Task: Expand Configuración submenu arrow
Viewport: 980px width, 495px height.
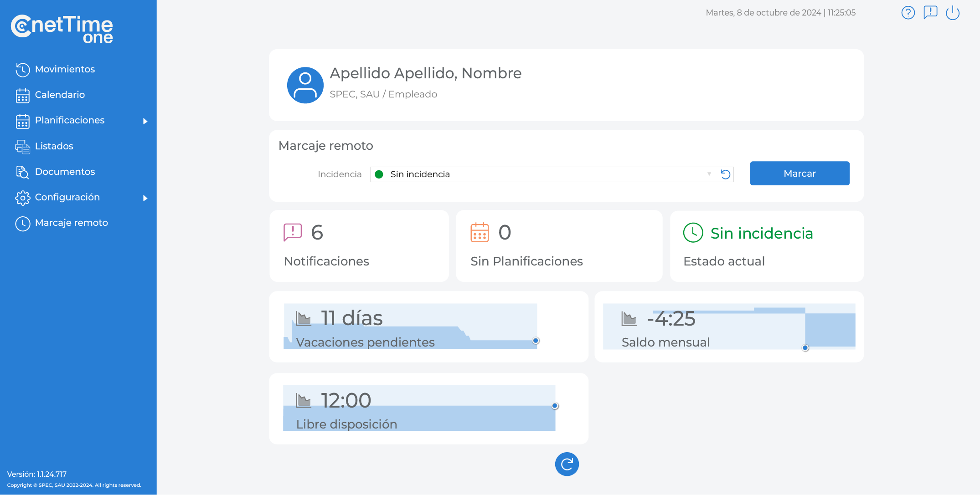Action: point(145,198)
